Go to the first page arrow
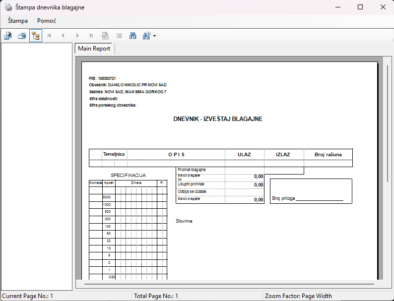 point(49,36)
